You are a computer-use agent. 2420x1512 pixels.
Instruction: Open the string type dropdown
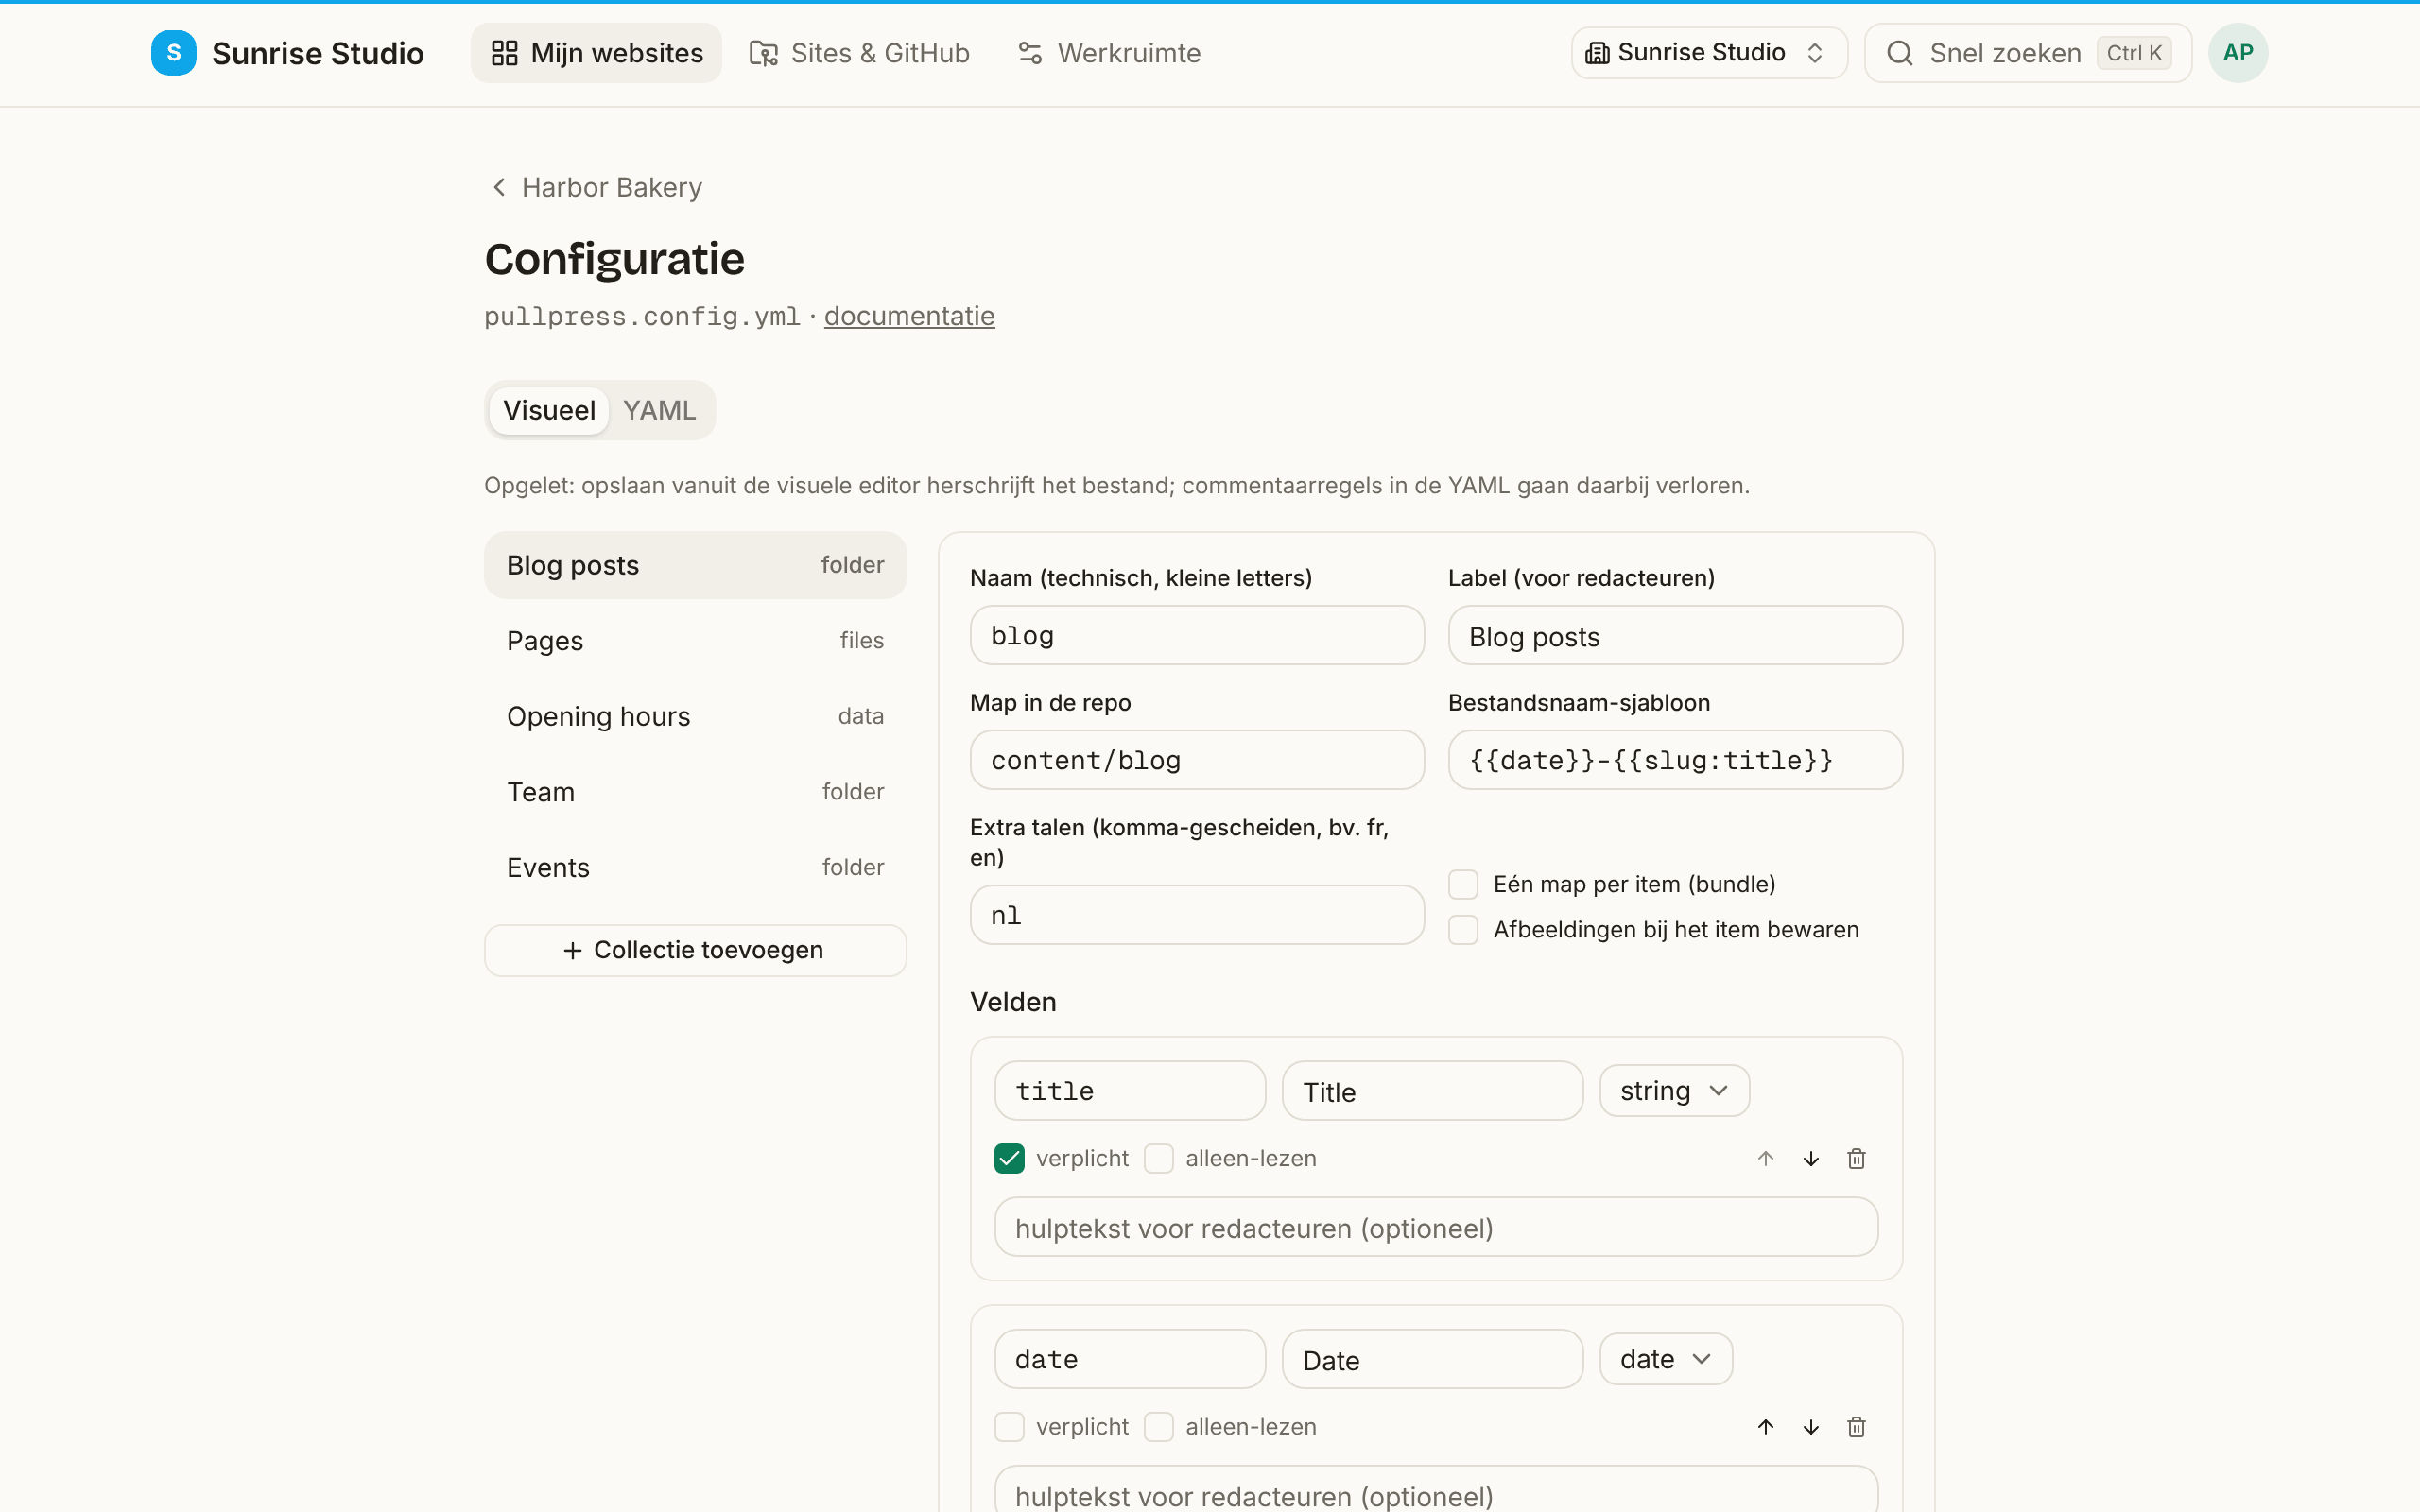(1674, 1090)
